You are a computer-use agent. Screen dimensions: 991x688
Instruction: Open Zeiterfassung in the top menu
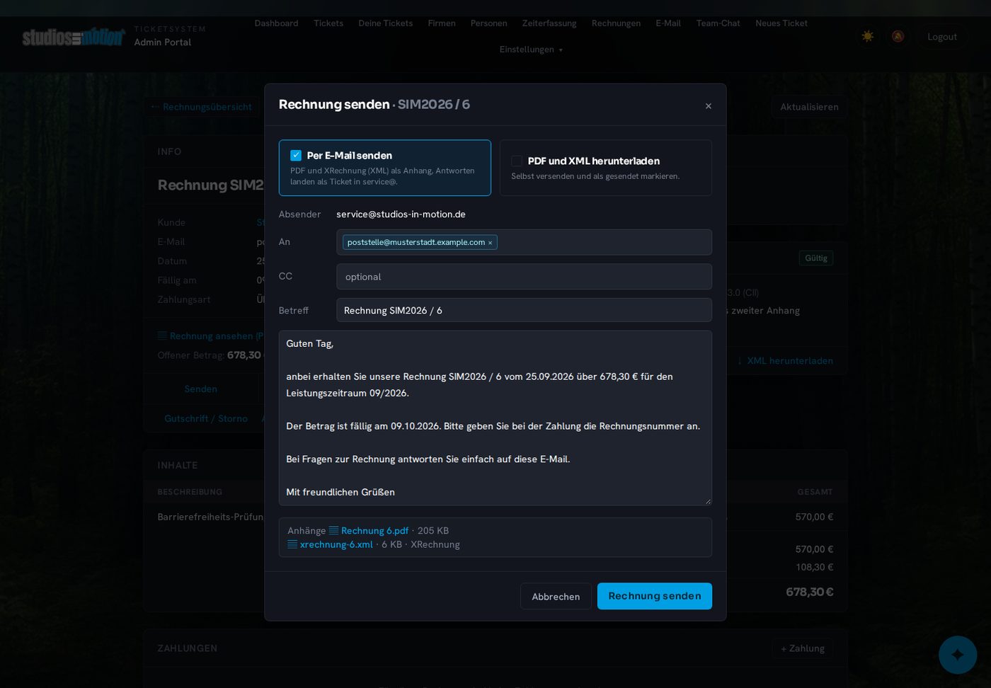(549, 23)
